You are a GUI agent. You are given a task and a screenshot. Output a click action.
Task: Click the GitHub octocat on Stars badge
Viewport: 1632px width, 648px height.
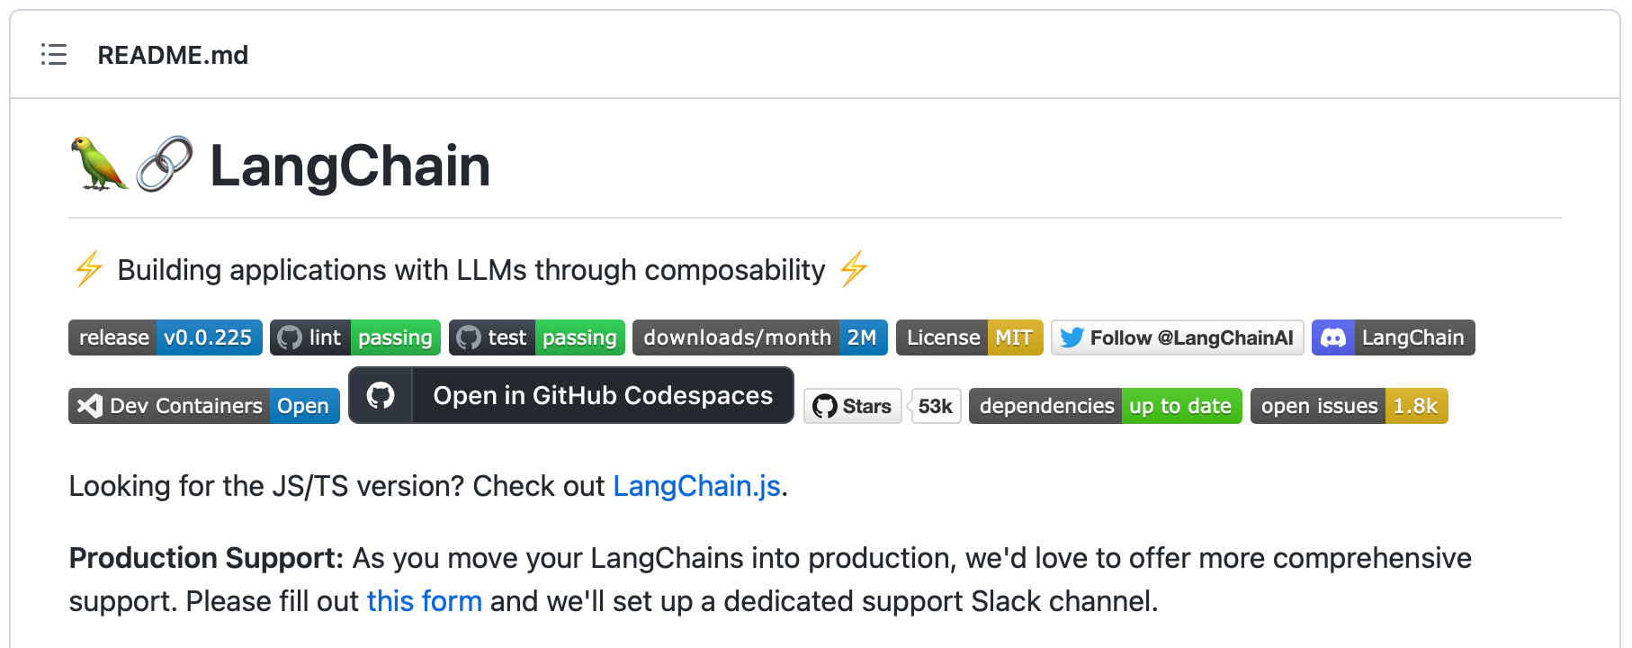coord(824,406)
